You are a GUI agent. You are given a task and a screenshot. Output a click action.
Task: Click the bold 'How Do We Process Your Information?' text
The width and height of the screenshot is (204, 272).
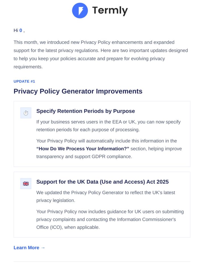(x=83, y=149)
